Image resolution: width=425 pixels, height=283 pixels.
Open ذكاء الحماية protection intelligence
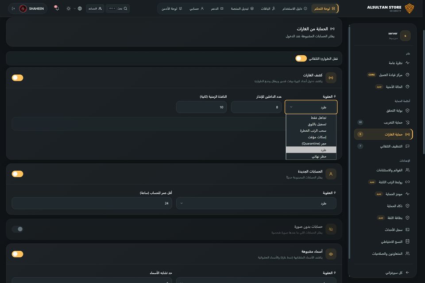click(x=382, y=206)
